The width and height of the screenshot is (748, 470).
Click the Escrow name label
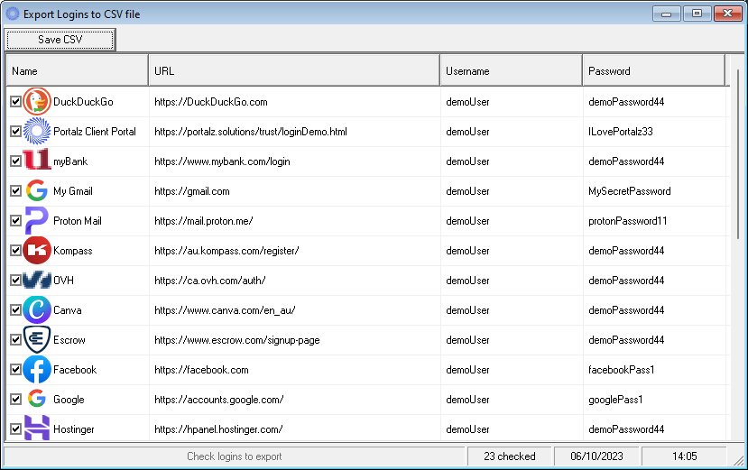(69, 340)
